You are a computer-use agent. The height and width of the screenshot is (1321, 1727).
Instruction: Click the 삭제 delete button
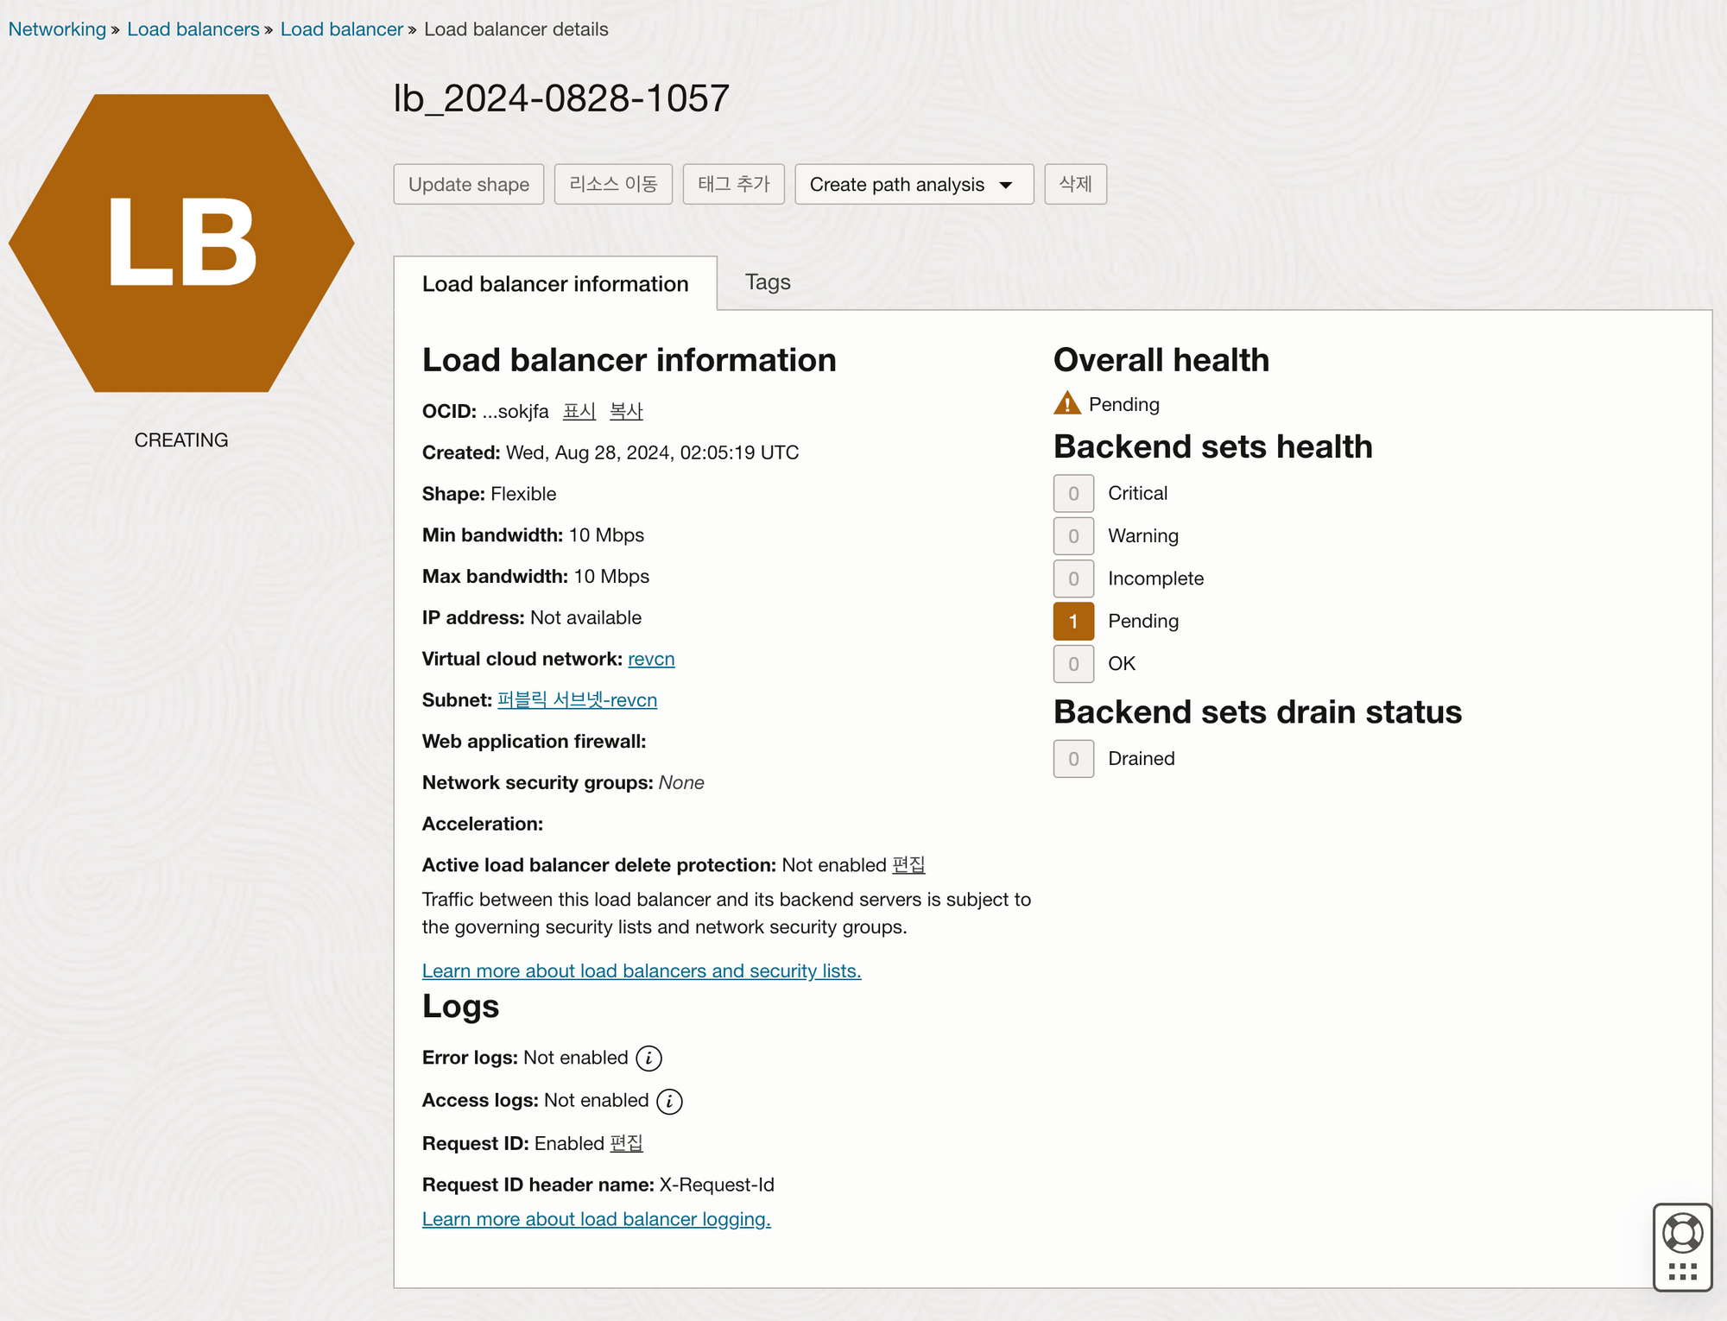click(1075, 184)
